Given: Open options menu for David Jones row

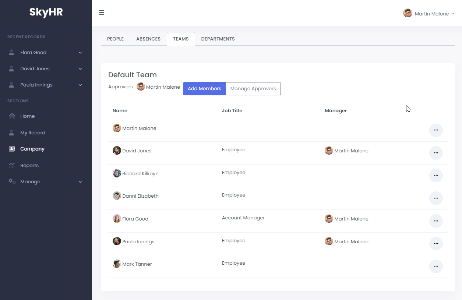Looking at the screenshot, I should tap(436, 153).
